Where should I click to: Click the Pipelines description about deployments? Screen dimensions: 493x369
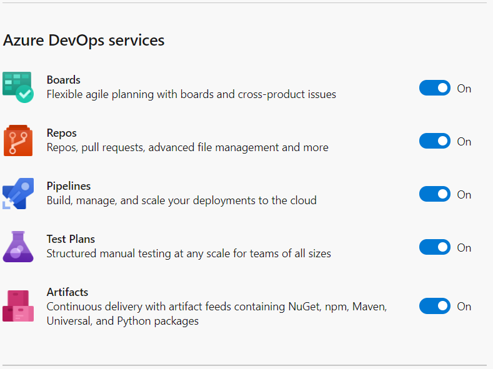[x=182, y=200]
